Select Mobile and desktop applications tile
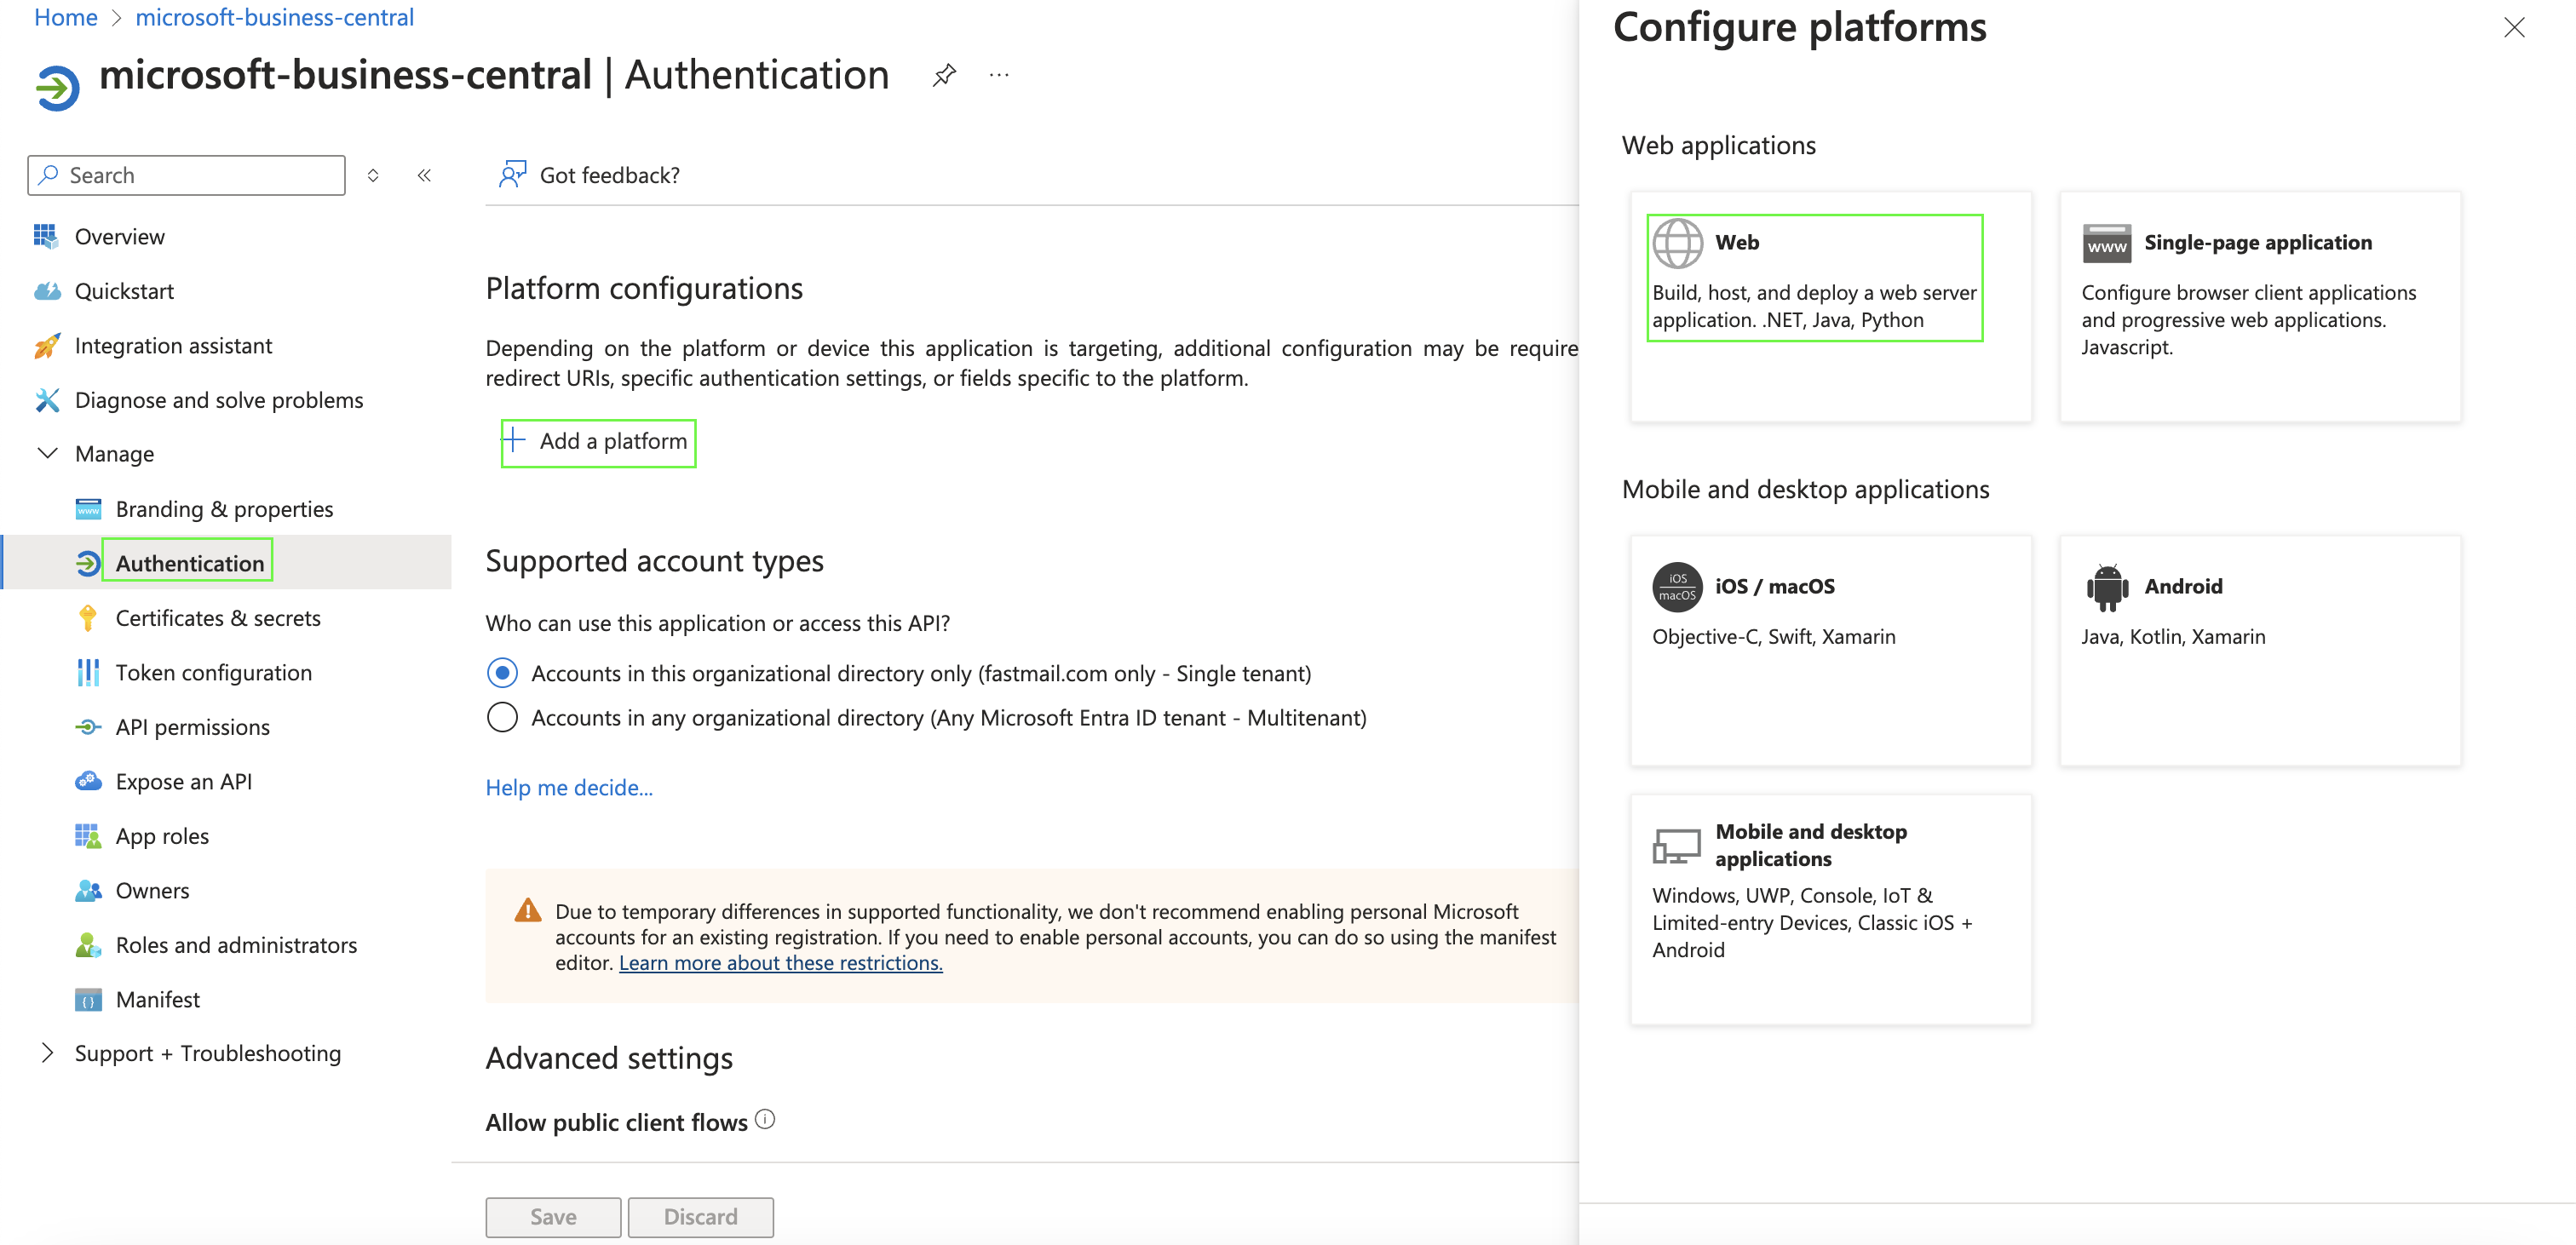This screenshot has width=2576, height=1245. pos(1830,908)
